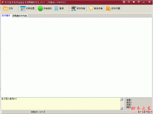
Task: Open the 文件 folder toolbar button
Action: point(8,8)
